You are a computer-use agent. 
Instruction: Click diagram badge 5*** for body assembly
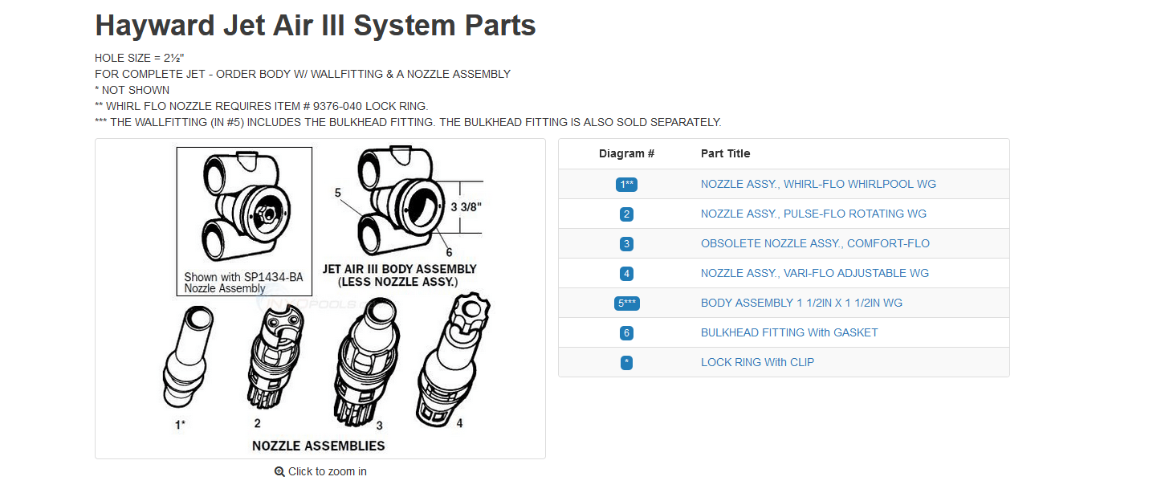[x=627, y=303]
